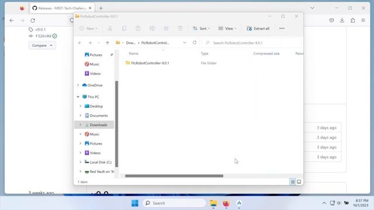Open the Compare dropdown on GitHub page
Viewport: 374px width, 210px height.
pos(42,45)
